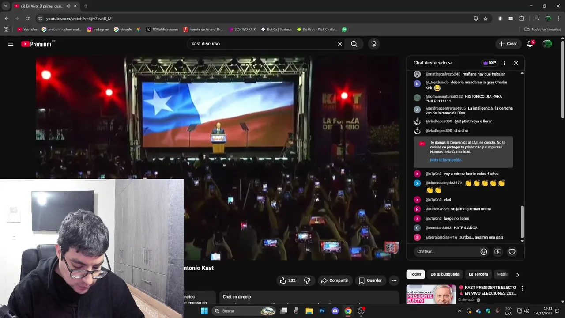Image resolution: width=565 pixels, height=318 pixels.
Task: Open the chat emoji picker
Action: click(x=484, y=252)
